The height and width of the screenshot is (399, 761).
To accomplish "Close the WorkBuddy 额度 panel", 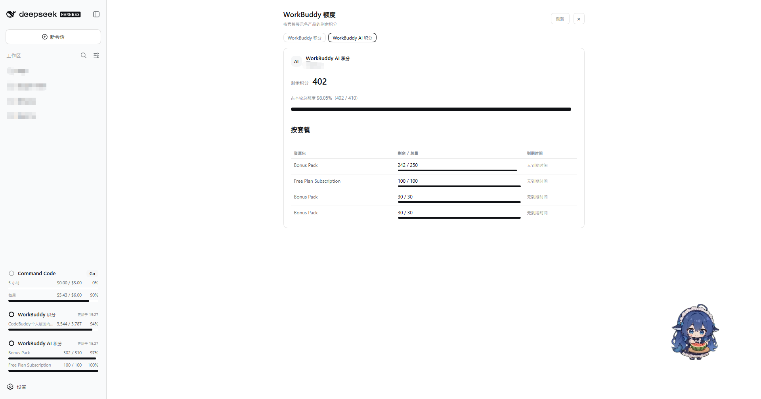I will coord(579,19).
